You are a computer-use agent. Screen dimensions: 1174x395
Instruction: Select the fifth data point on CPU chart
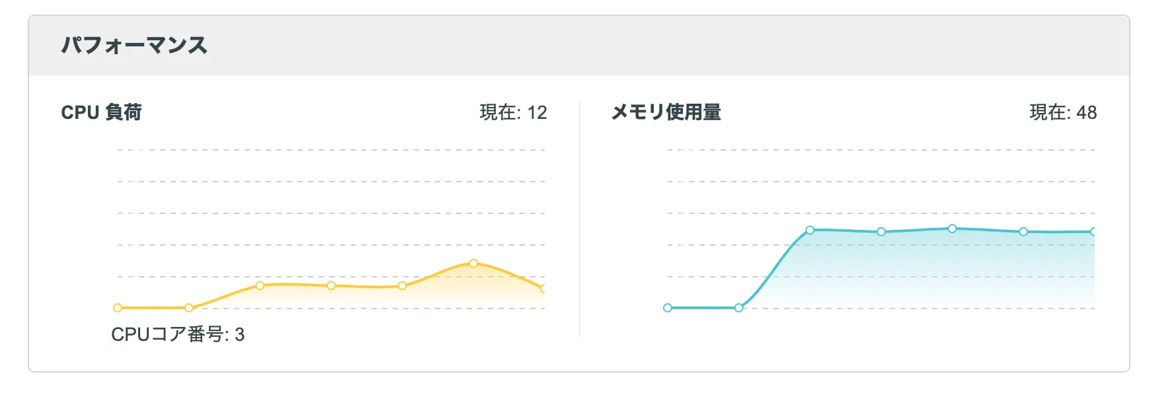coord(402,285)
